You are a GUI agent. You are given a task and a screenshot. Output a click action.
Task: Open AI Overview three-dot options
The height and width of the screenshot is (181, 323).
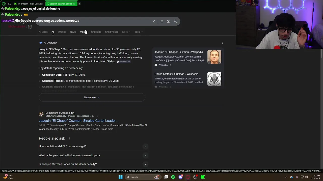pyautogui.click(x=222, y=43)
